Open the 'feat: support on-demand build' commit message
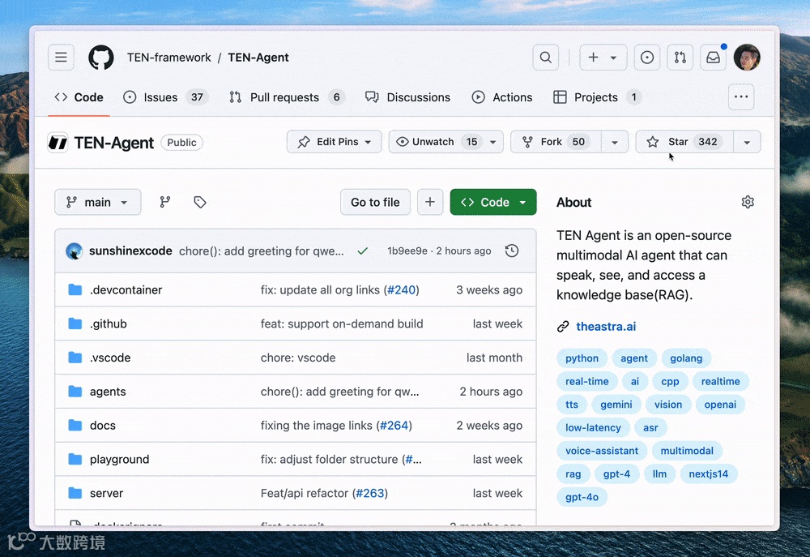810x557 pixels. [342, 323]
